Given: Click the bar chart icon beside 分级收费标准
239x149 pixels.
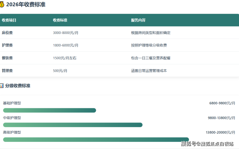Looking at the screenshot, I should (2, 86).
